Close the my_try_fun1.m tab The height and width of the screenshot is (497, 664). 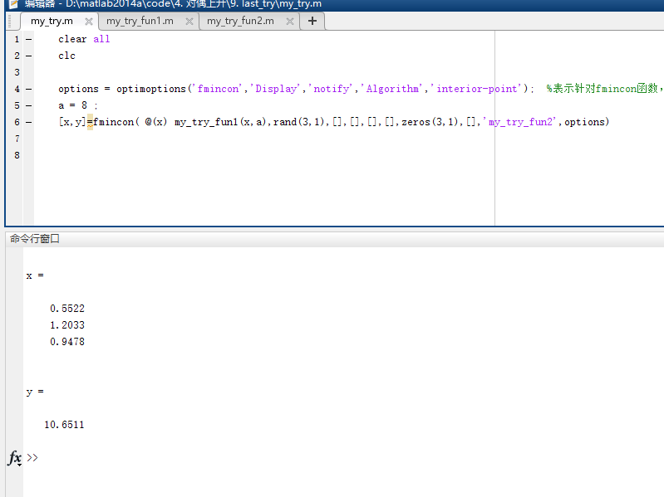189,22
